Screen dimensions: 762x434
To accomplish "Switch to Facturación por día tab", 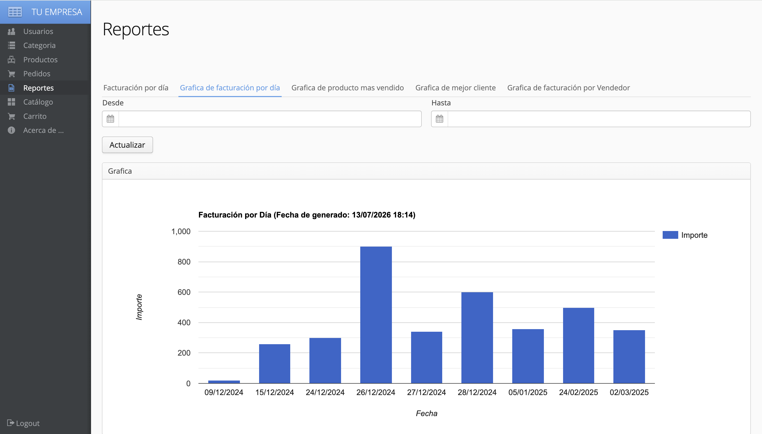I will [x=136, y=88].
